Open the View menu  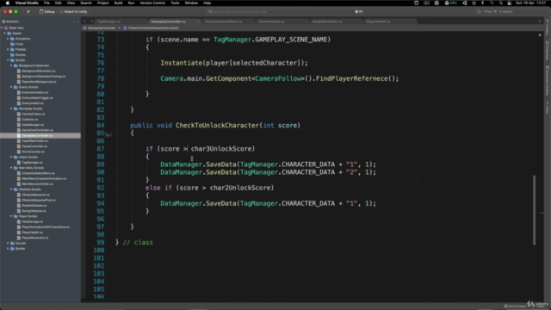point(71,3)
